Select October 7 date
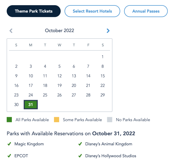Viewport: 172px width, 162px height. pyautogui.click(x=88, y=66)
